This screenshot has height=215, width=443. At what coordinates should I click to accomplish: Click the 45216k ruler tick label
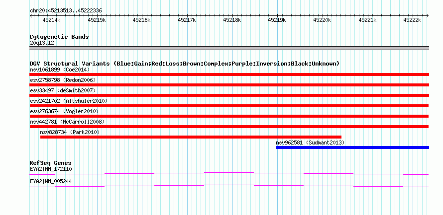click(141, 20)
